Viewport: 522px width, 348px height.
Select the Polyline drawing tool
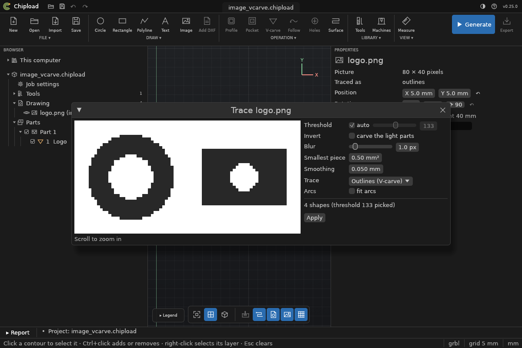(144, 24)
